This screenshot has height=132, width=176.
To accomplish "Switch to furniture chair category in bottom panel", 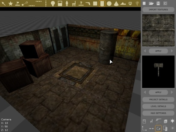I will pyautogui.click(x=151, y=121).
